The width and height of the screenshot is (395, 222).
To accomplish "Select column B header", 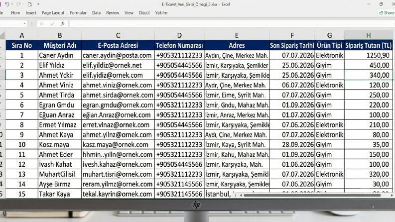I will tap(60, 35).
